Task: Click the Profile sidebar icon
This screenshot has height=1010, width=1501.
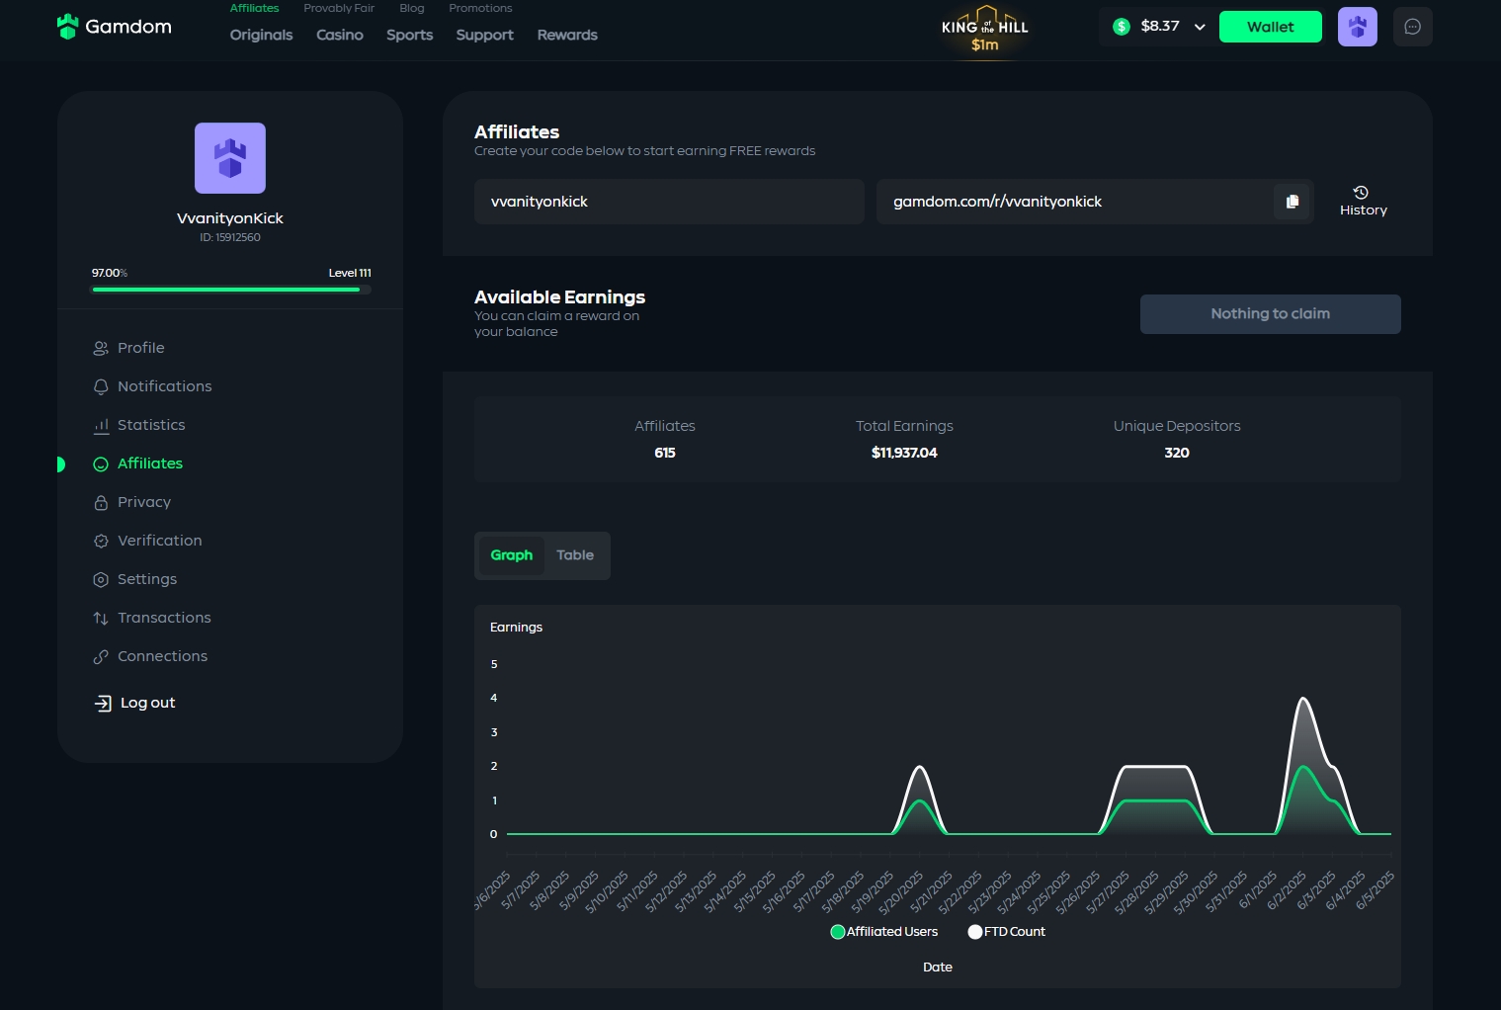Action: tap(101, 348)
